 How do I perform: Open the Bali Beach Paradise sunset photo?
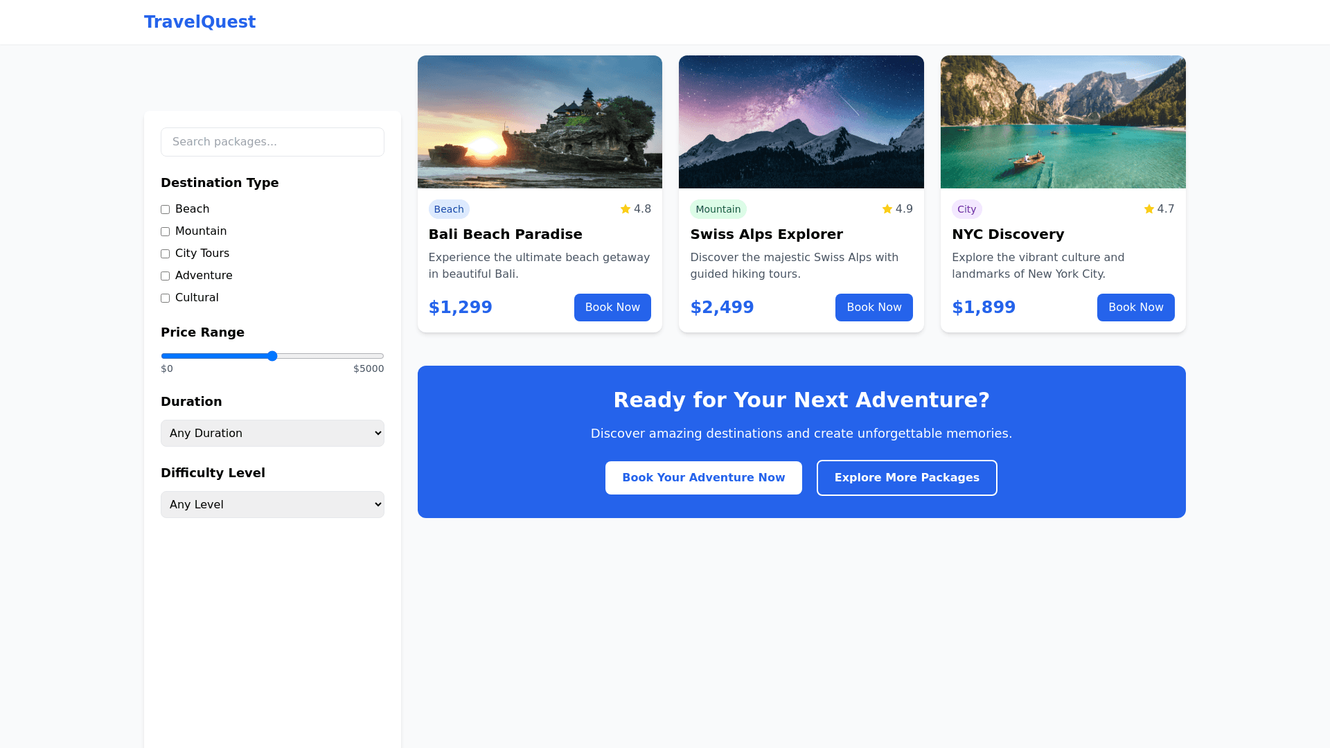click(x=540, y=122)
